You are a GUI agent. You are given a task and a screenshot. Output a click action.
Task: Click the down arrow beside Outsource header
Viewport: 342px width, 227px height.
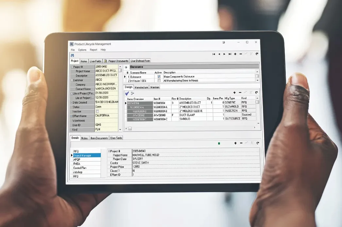coord(126,67)
